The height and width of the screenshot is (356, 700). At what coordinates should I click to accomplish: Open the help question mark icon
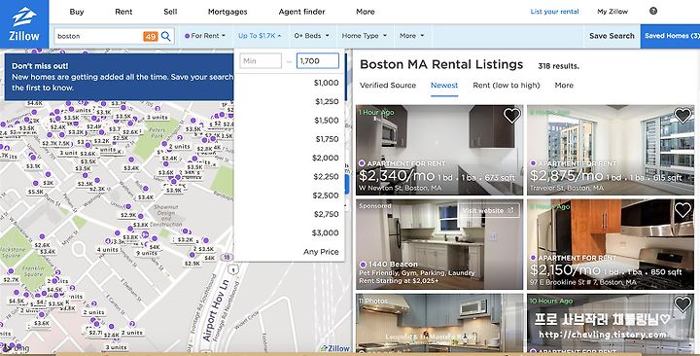pyautogui.click(x=653, y=11)
